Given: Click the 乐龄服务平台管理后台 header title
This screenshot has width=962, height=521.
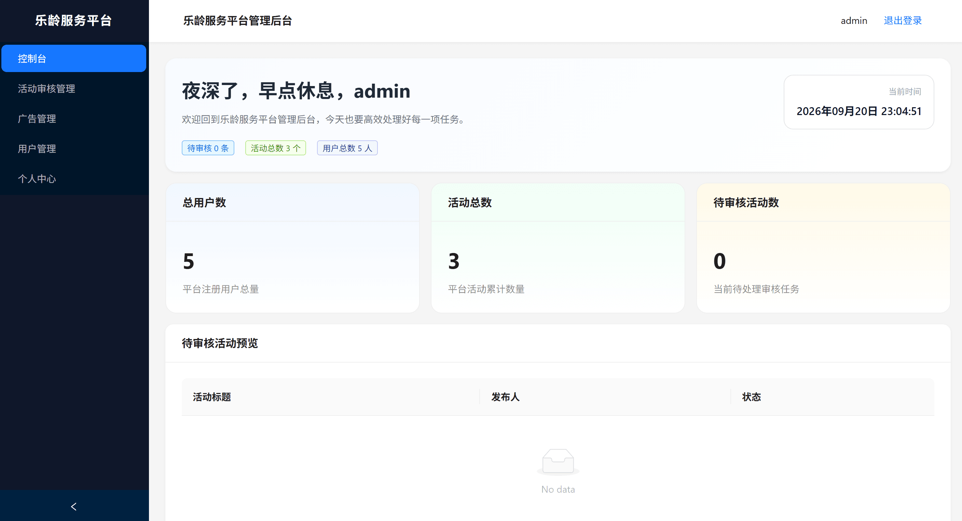Looking at the screenshot, I should (x=237, y=20).
